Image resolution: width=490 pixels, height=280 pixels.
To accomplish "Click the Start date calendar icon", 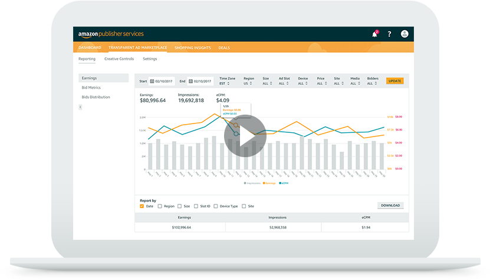I will pyautogui.click(x=152, y=81).
